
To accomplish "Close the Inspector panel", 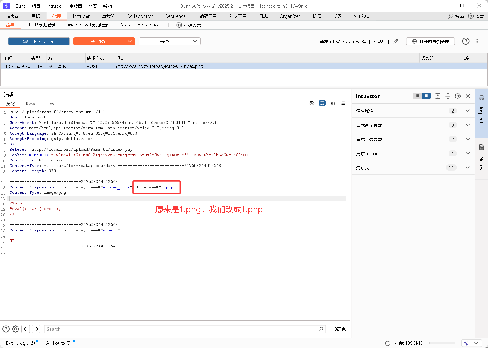I will 468,96.
